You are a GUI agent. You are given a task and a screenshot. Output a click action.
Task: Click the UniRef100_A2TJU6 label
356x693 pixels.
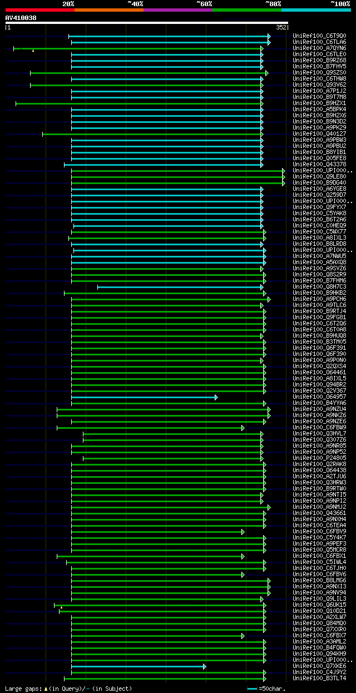point(319,477)
